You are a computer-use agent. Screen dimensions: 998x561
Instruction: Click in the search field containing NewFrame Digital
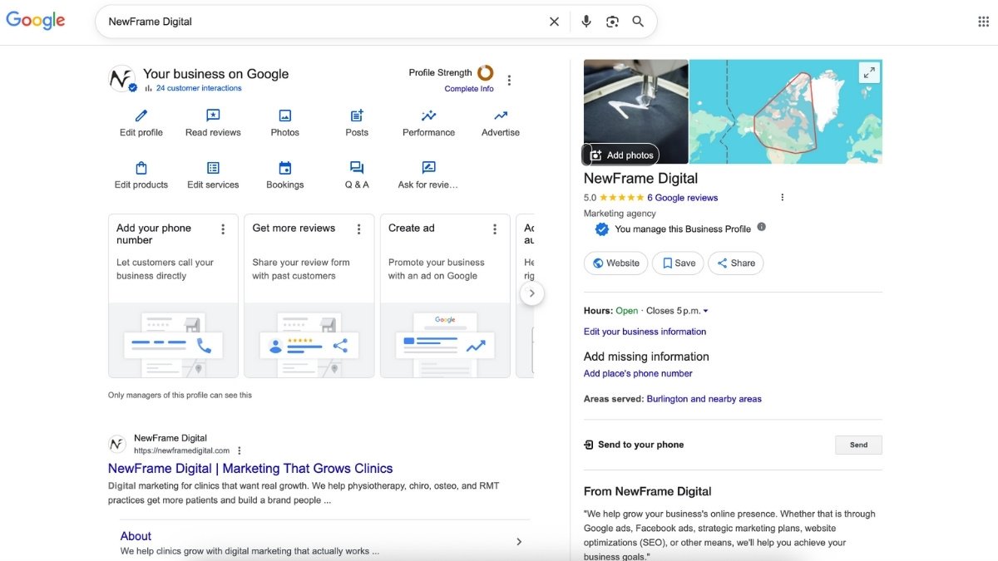click(324, 22)
